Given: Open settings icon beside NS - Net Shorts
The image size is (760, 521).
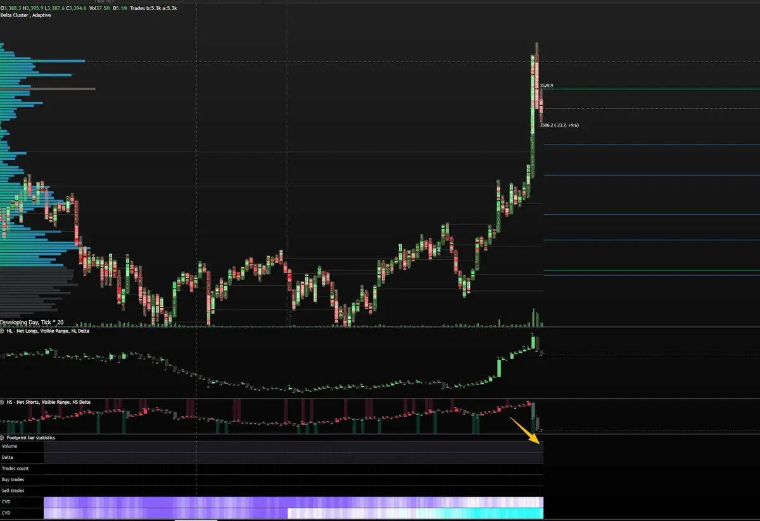Looking at the screenshot, I should click(x=3, y=402).
